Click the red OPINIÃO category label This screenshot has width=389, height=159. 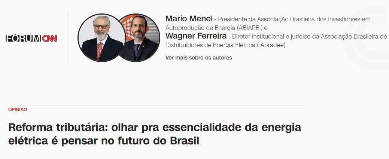click(x=18, y=109)
